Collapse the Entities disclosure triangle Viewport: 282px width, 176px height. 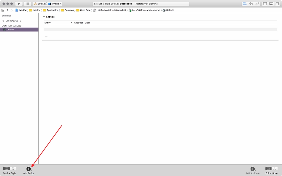pos(44,17)
